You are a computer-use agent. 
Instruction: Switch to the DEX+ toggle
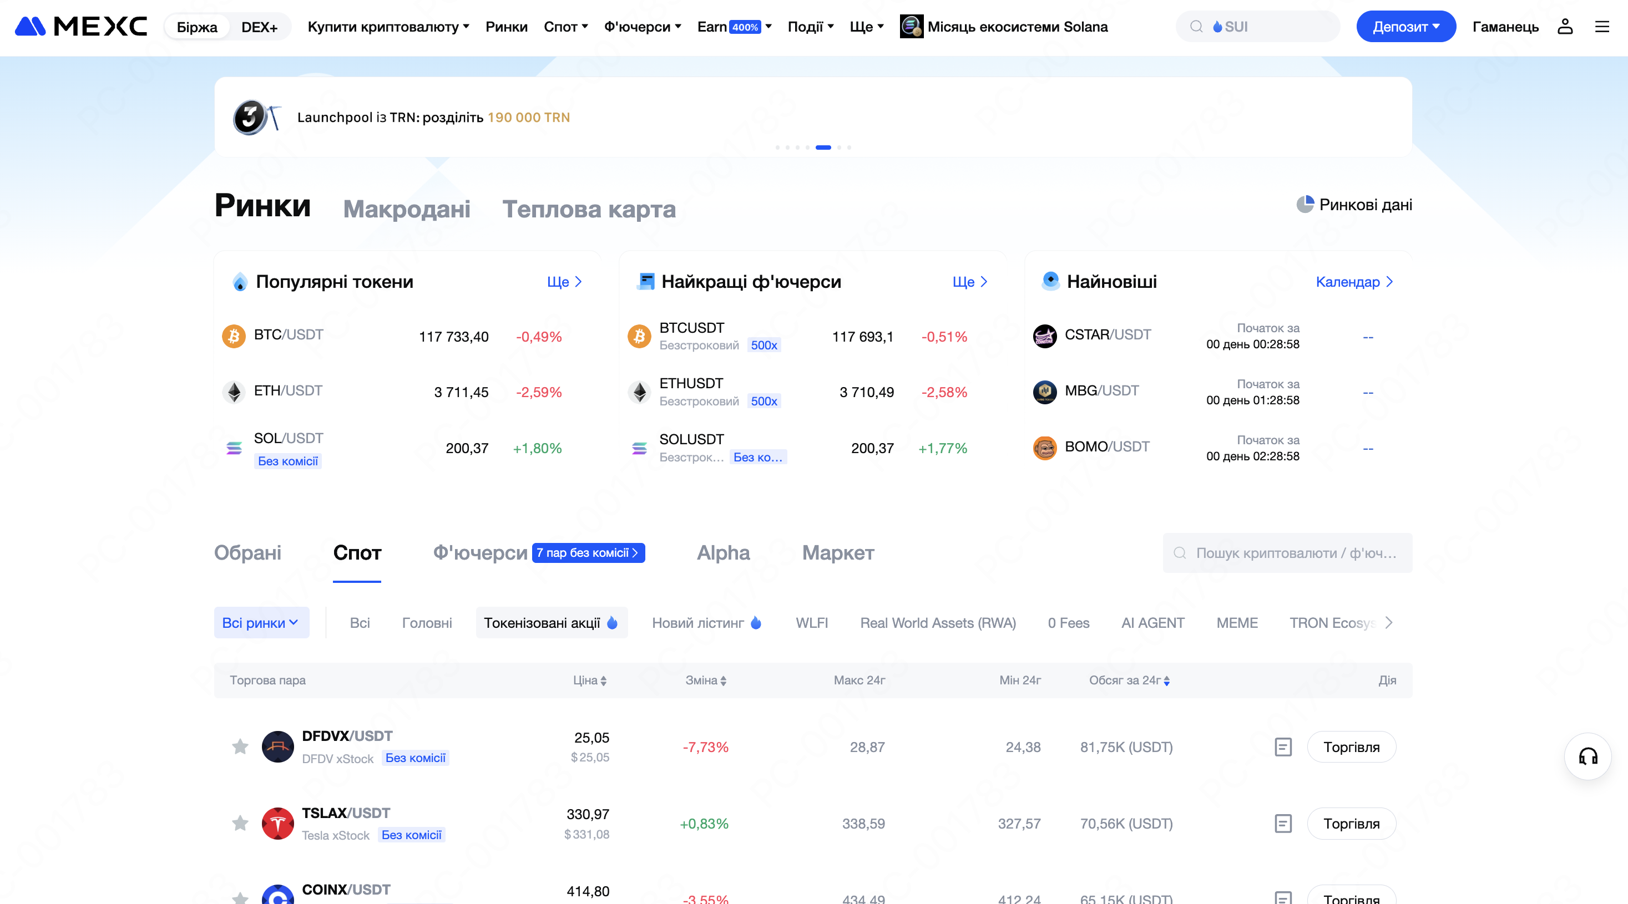pyautogui.click(x=260, y=27)
